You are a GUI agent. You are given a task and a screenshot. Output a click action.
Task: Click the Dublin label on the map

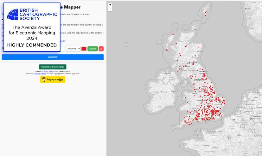click(173, 91)
